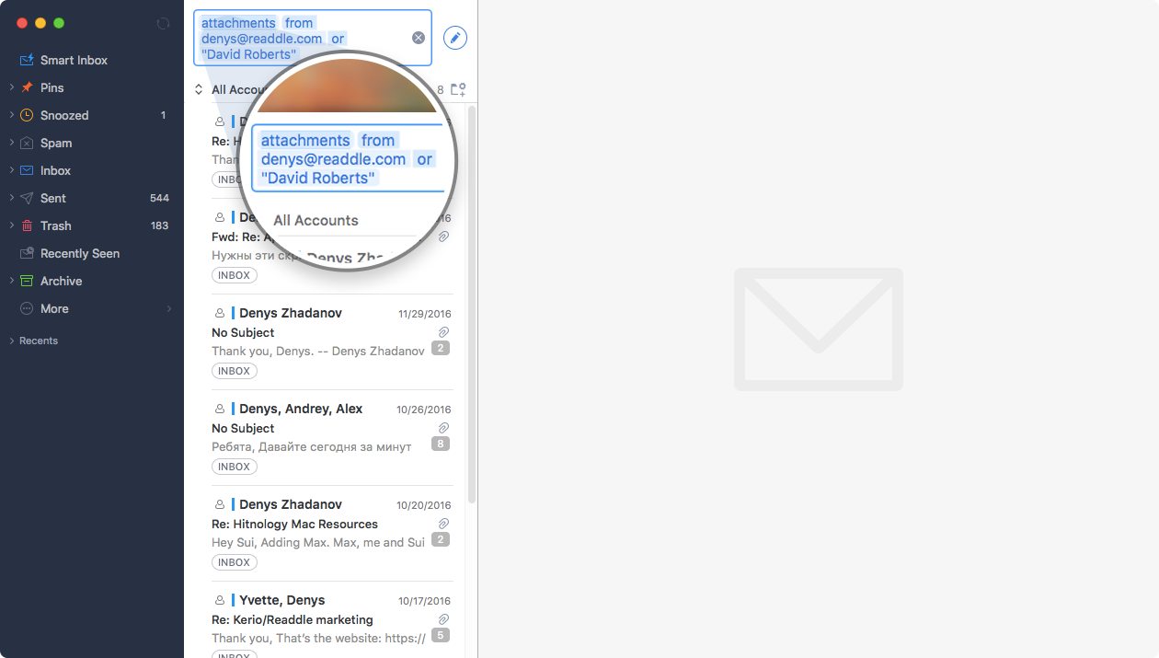Clear the search field with the X button

[419, 38]
